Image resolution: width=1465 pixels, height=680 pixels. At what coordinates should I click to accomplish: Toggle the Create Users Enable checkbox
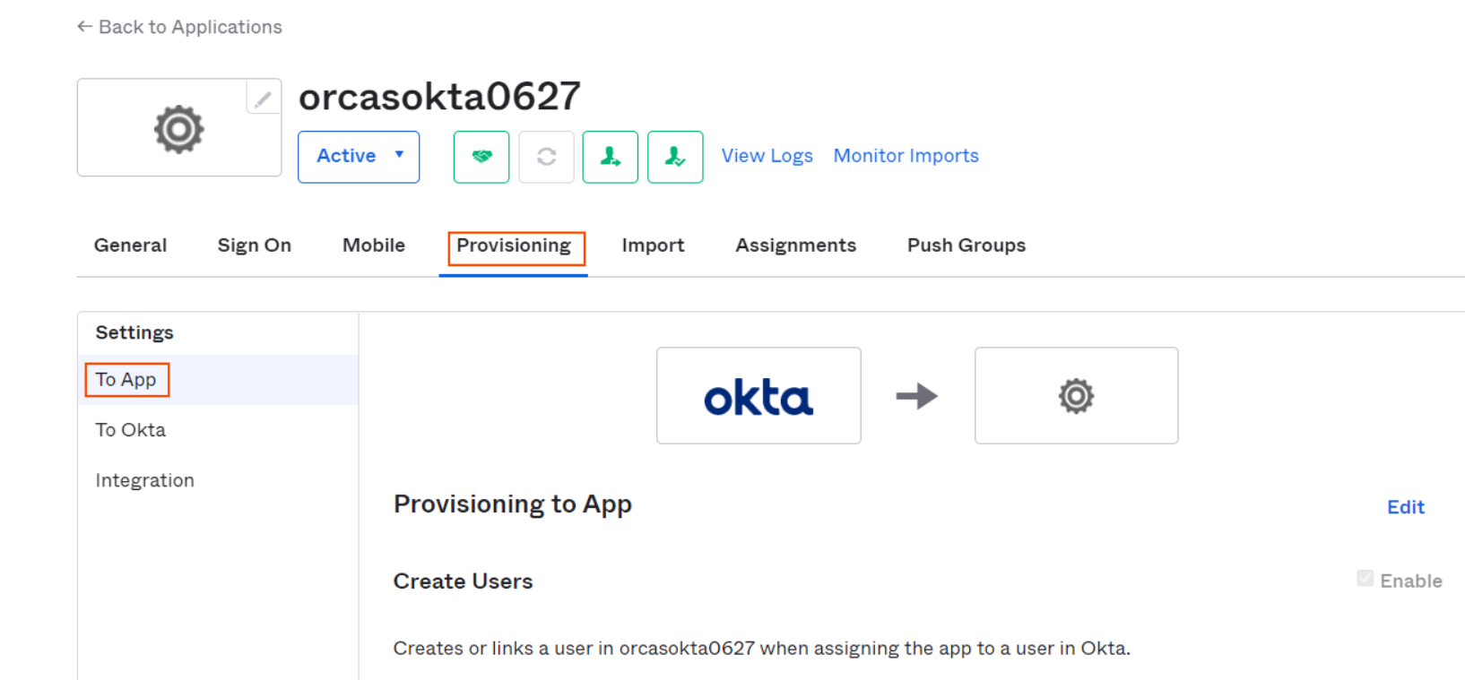(1365, 579)
